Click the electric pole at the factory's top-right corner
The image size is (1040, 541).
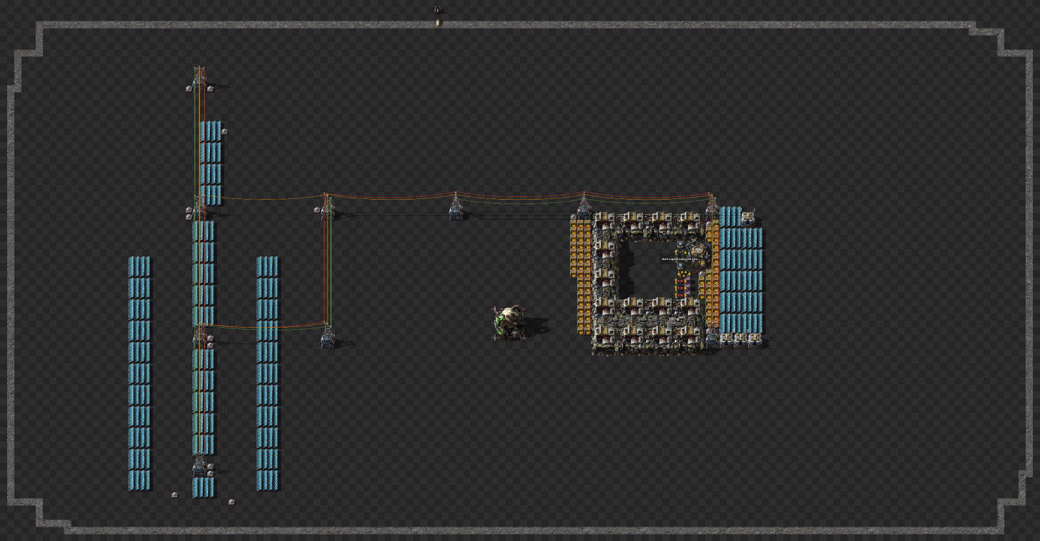pos(712,207)
